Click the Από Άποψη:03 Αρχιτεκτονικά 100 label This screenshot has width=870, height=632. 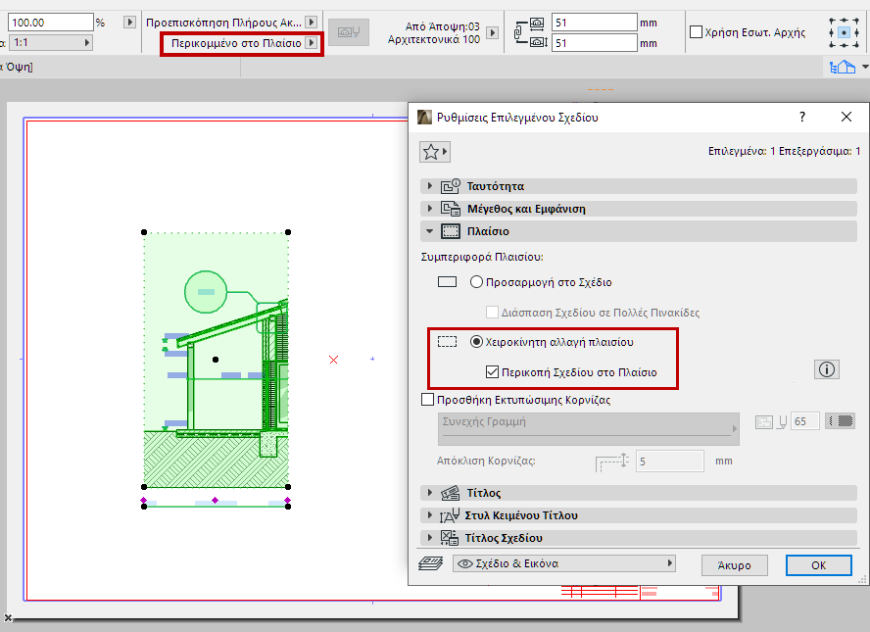click(434, 32)
